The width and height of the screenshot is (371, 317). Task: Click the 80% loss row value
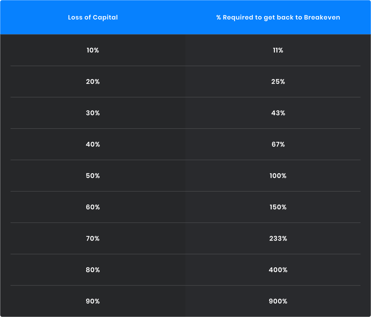93,270
